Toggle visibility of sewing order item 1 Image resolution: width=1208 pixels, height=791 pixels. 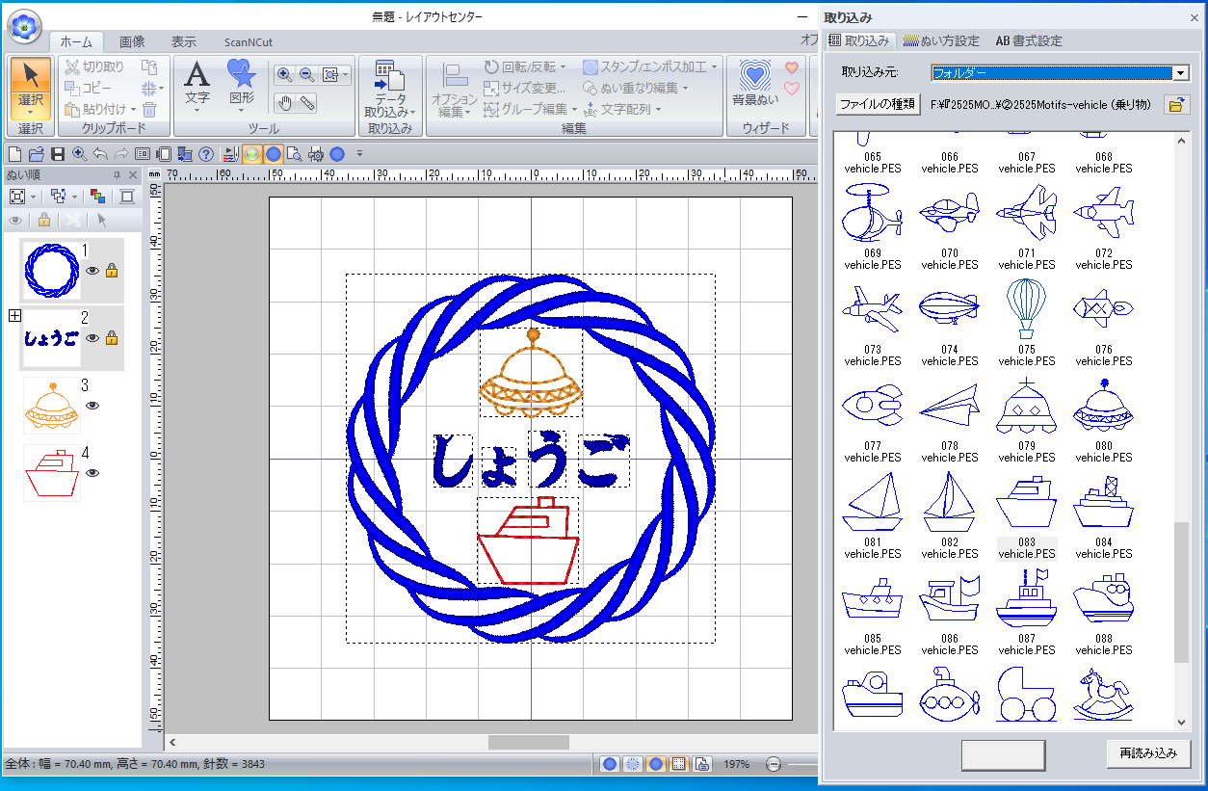coord(93,272)
